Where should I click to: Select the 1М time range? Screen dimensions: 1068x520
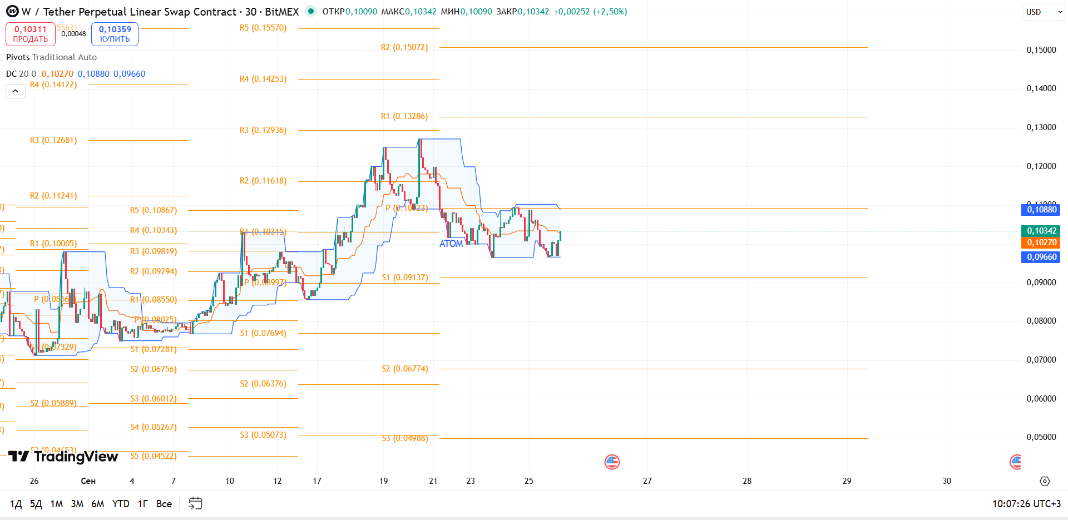[57, 504]
